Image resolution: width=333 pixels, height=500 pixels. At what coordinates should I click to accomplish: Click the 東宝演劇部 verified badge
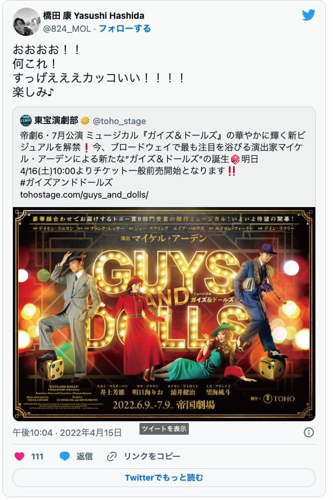click(85, 121)
